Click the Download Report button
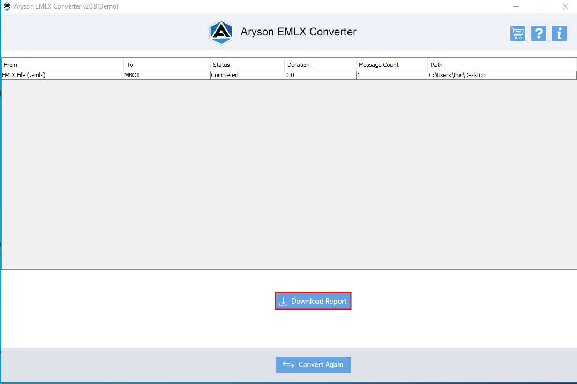577x384 pixels. click(313, 302)
